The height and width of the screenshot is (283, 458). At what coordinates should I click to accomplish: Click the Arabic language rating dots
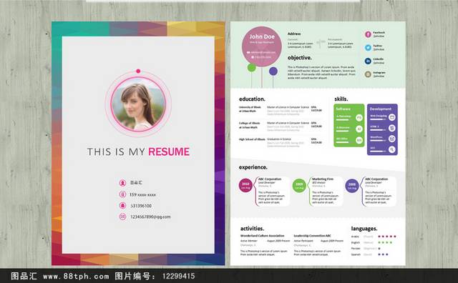387,237
